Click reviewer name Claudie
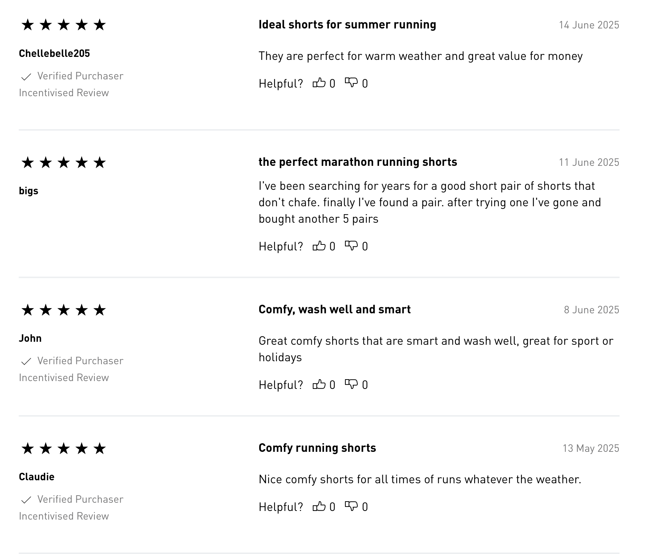Viewport: 657px width, 554px height. pyautogui.click(x=36, y=477)
